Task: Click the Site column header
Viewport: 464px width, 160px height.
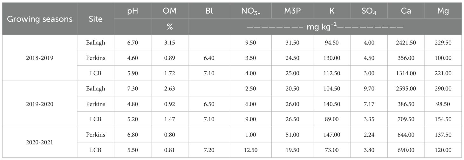Action: [x=96, y=19]
